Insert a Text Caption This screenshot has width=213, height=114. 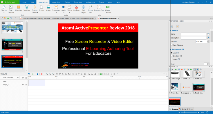point(11,9)
